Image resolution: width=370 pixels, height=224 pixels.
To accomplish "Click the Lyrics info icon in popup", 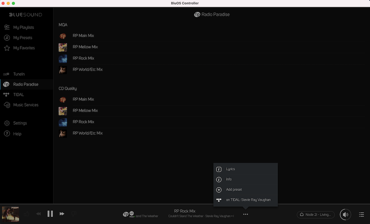I will click(x=219, y=169).
